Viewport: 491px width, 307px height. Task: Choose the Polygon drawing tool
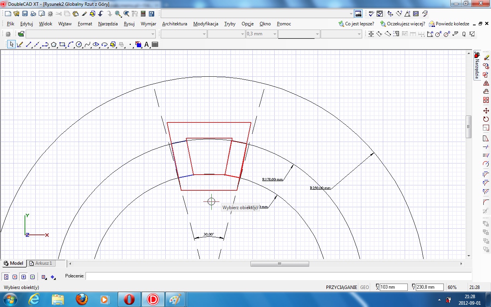tap(54, 45)
